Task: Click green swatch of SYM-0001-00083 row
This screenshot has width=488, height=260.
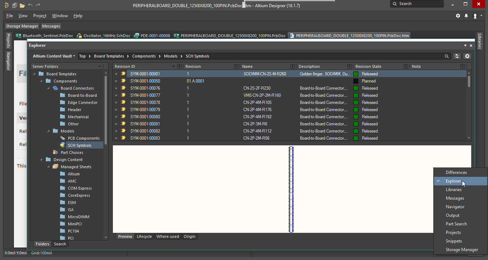Action: [356, 138]
